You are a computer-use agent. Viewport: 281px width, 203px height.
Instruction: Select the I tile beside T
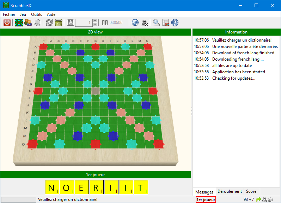pos(126,187)
